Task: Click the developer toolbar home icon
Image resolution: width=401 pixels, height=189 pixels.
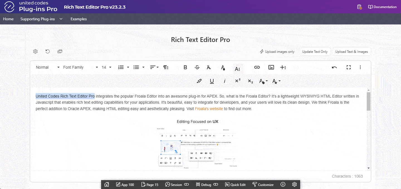Action: 106,185
